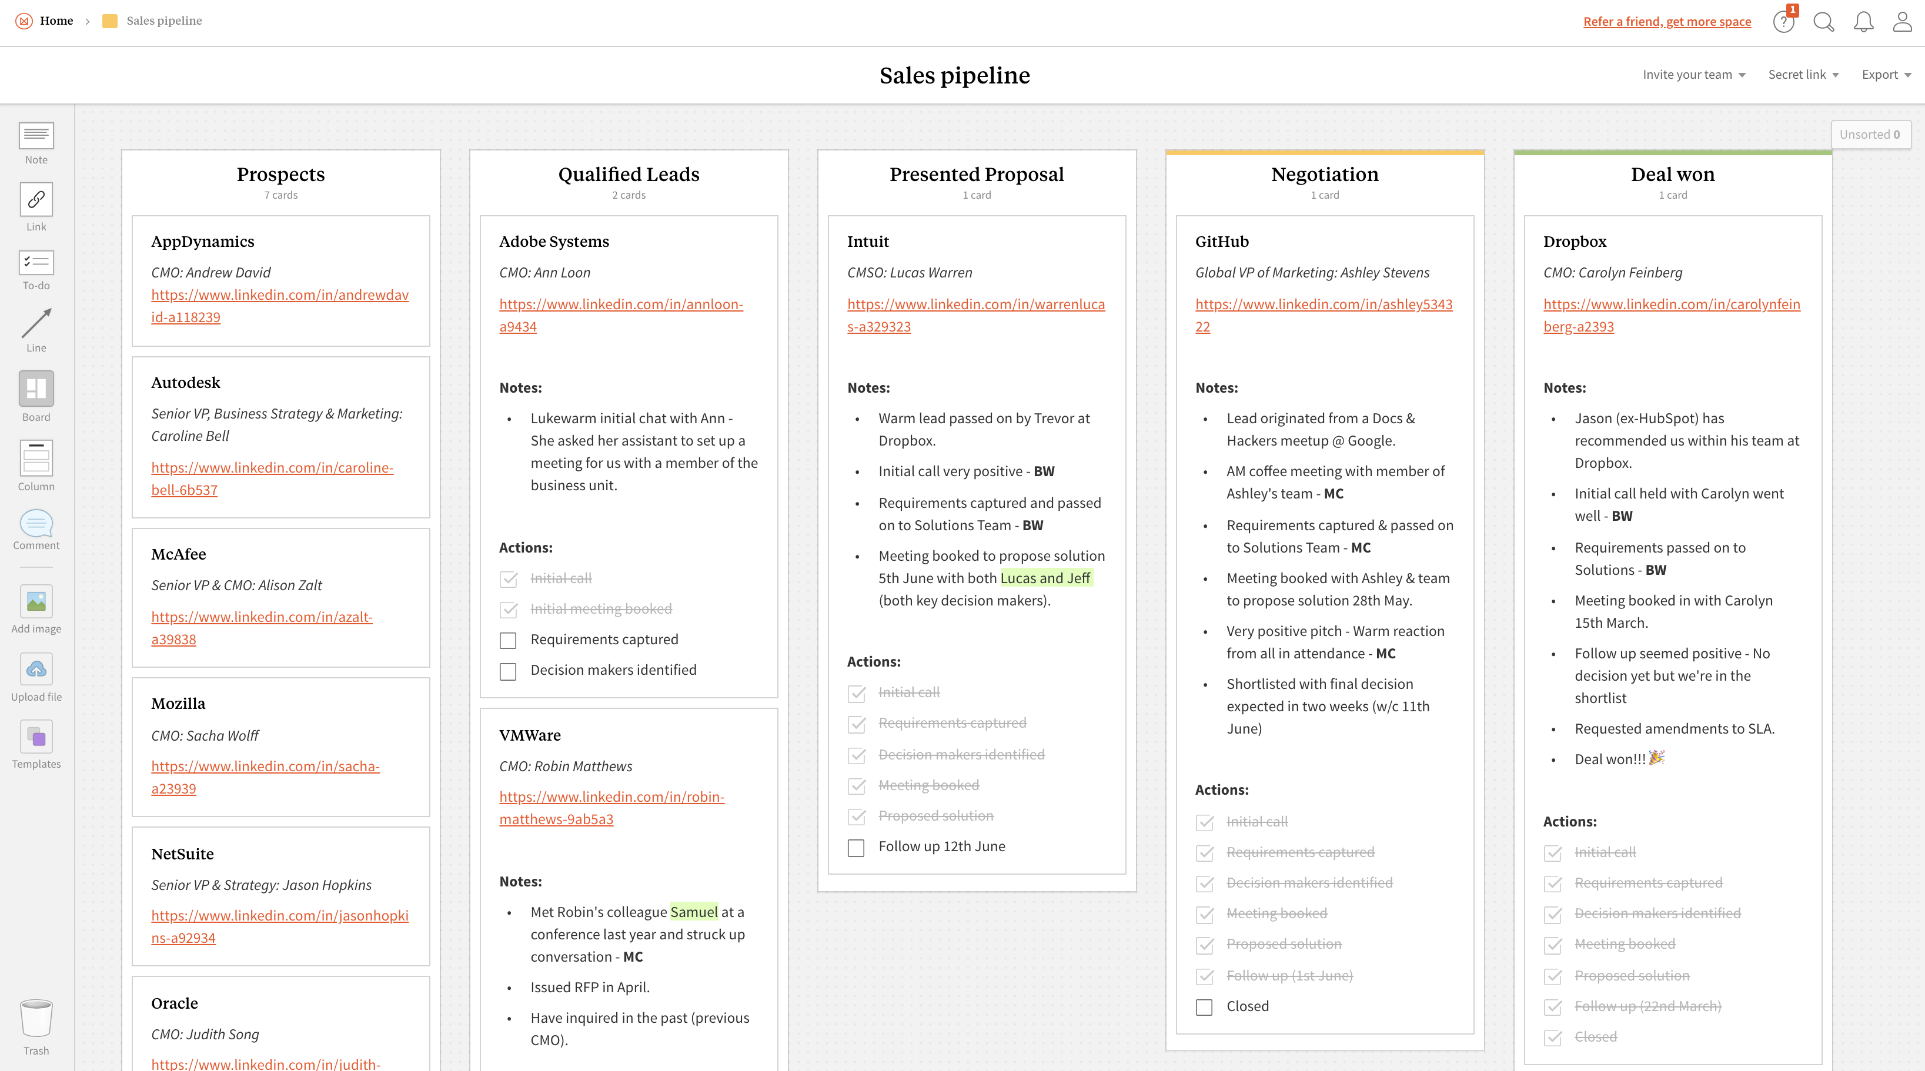
Task: Open the Upload file tool
Action: coord(36,677)
